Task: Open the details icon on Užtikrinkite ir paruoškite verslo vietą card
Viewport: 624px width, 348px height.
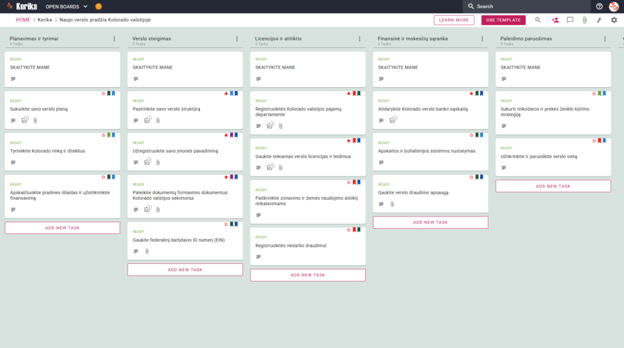Action: [504, 168]
